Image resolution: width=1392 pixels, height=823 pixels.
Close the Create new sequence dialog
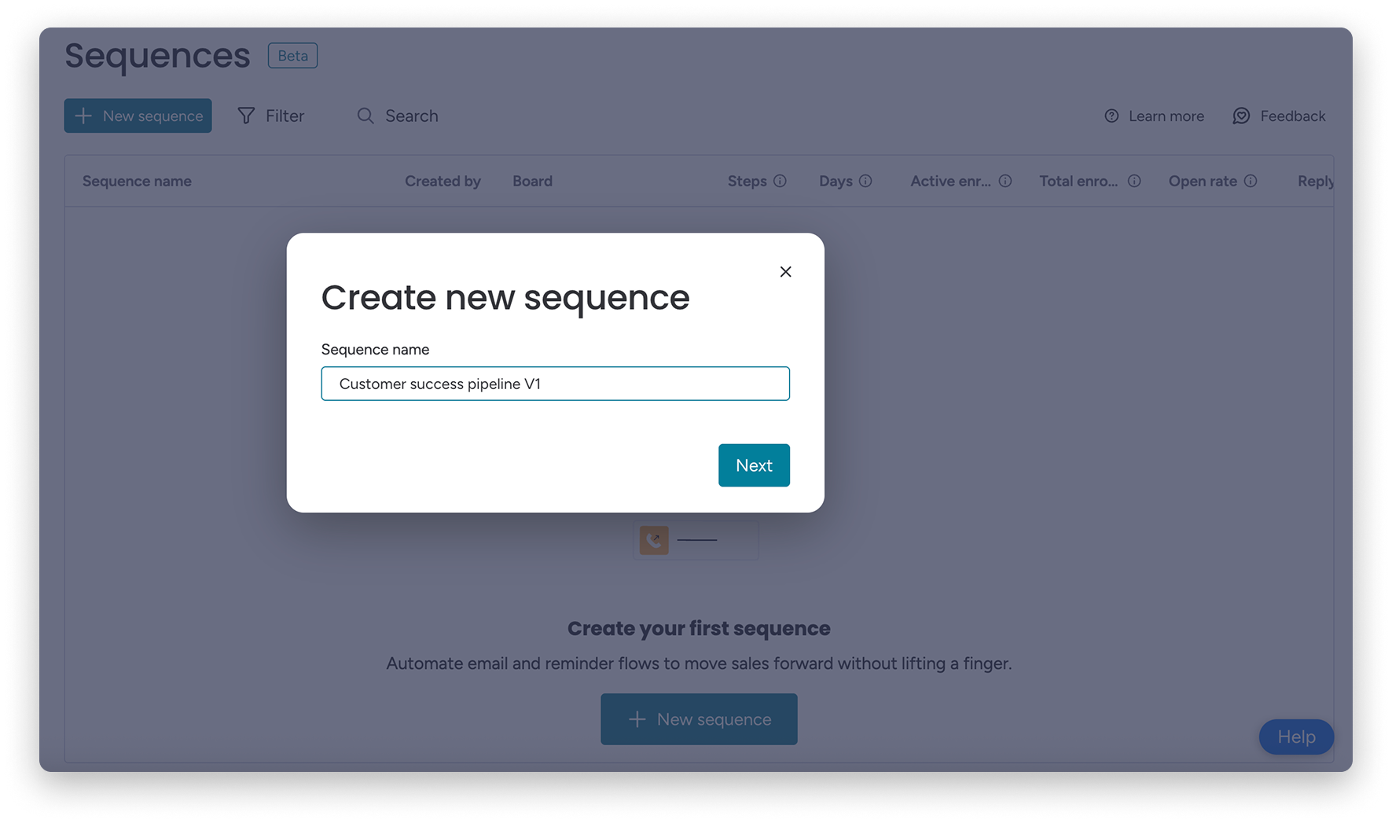tap(785, 272)
